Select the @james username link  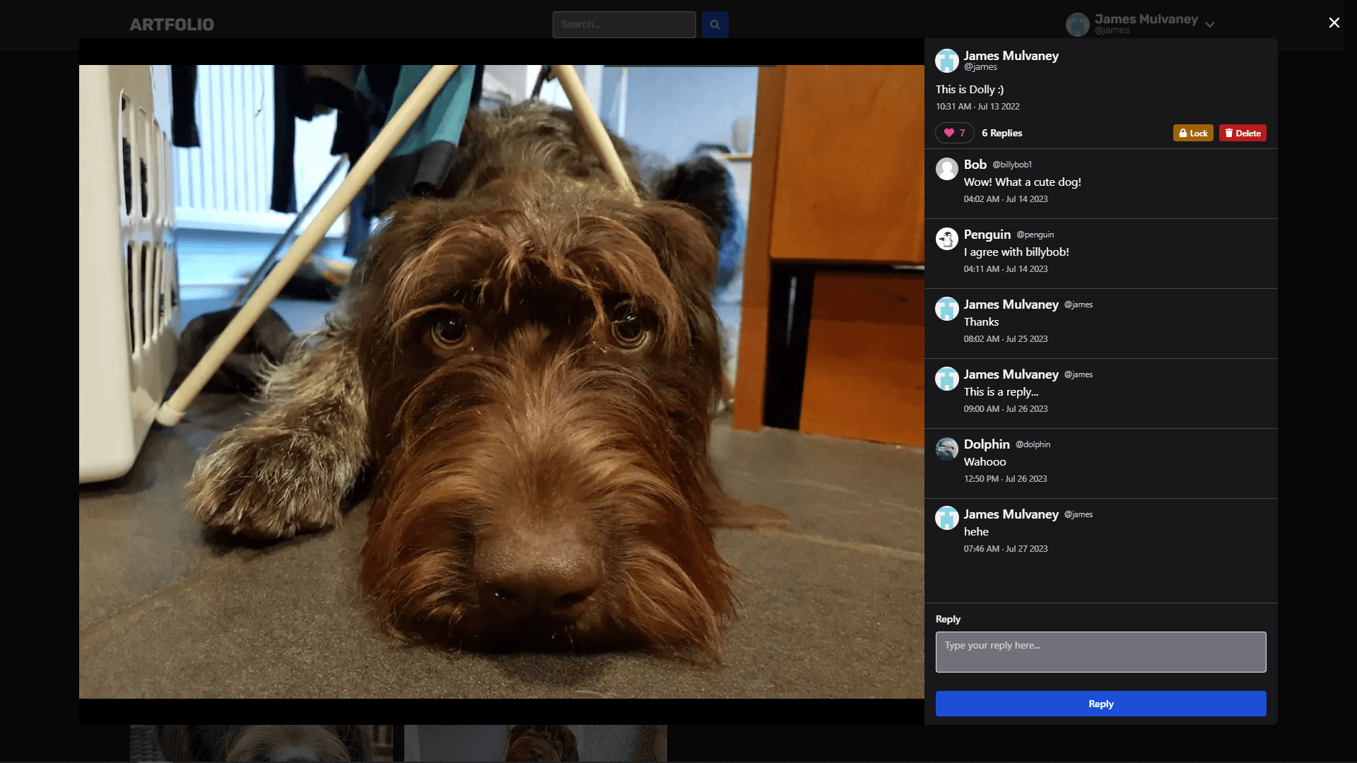pyautogui.click(x=980, y=67)
